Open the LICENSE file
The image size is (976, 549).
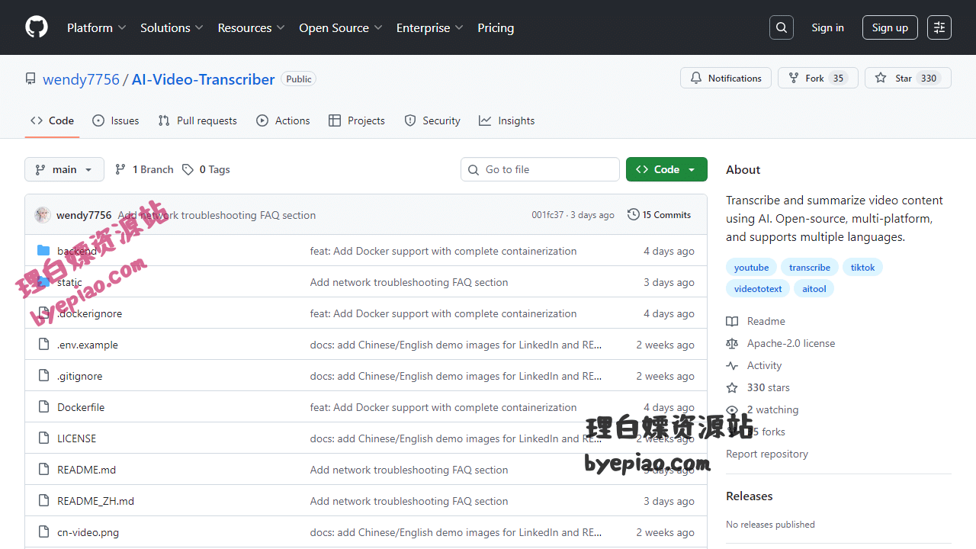[x=76, y=438]
